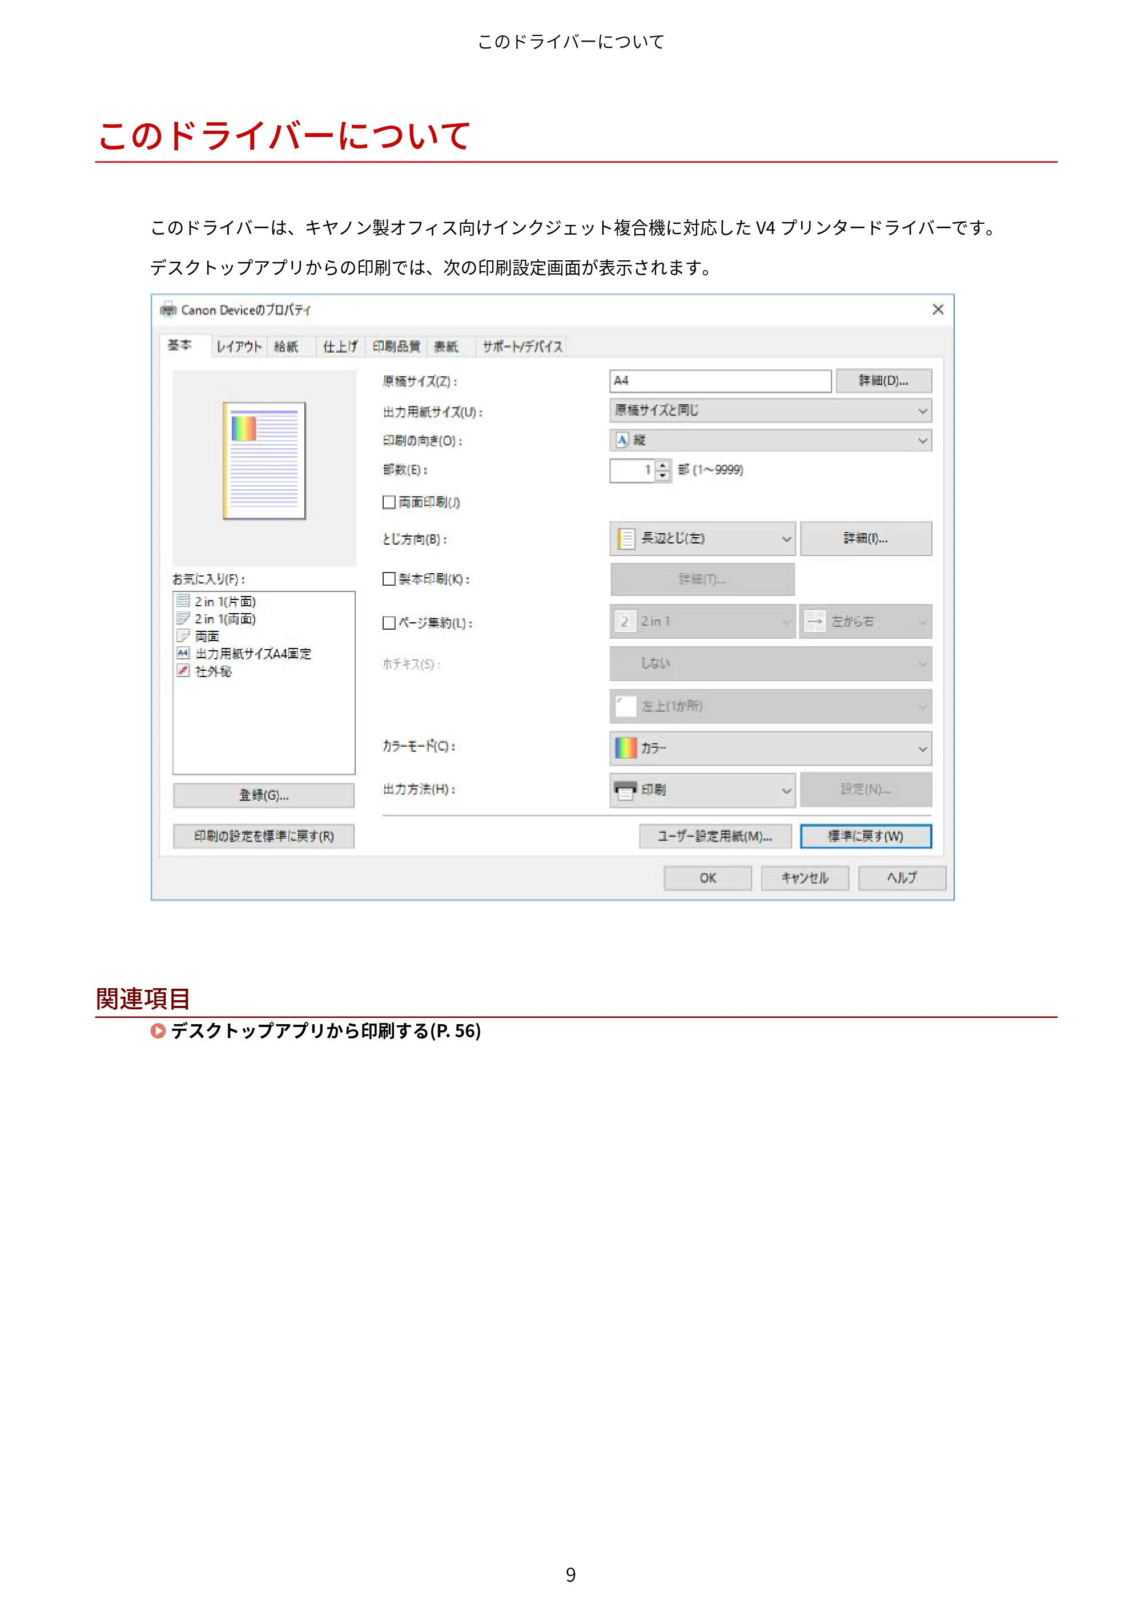The height and width of the screenshot is (1615, 1142).
Task: Expand the とじ方向 dropdown 長辺とじ(左)
Action: point(702,539)
